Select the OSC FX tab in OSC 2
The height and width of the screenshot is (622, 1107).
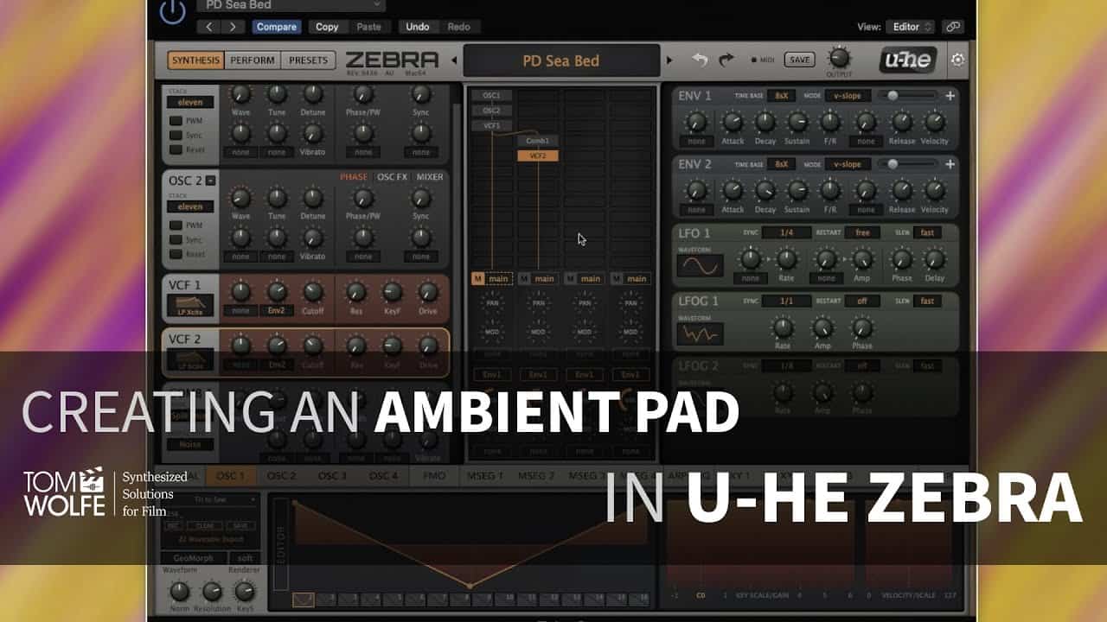(x=392, y=177)
